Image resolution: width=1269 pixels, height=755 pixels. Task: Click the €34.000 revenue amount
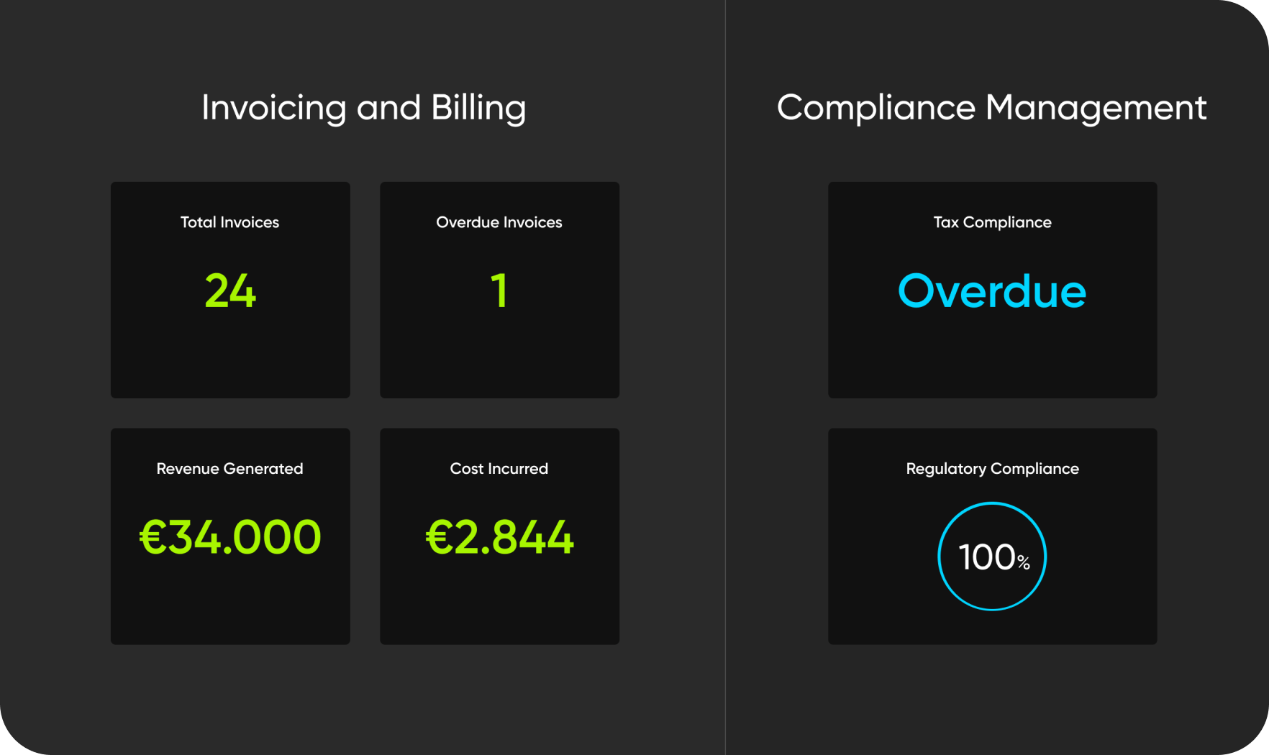tap(230, 537)
